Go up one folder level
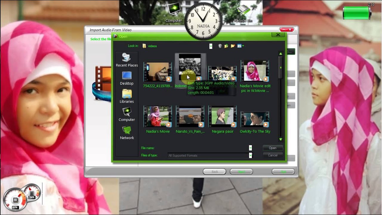 point(226,46)
